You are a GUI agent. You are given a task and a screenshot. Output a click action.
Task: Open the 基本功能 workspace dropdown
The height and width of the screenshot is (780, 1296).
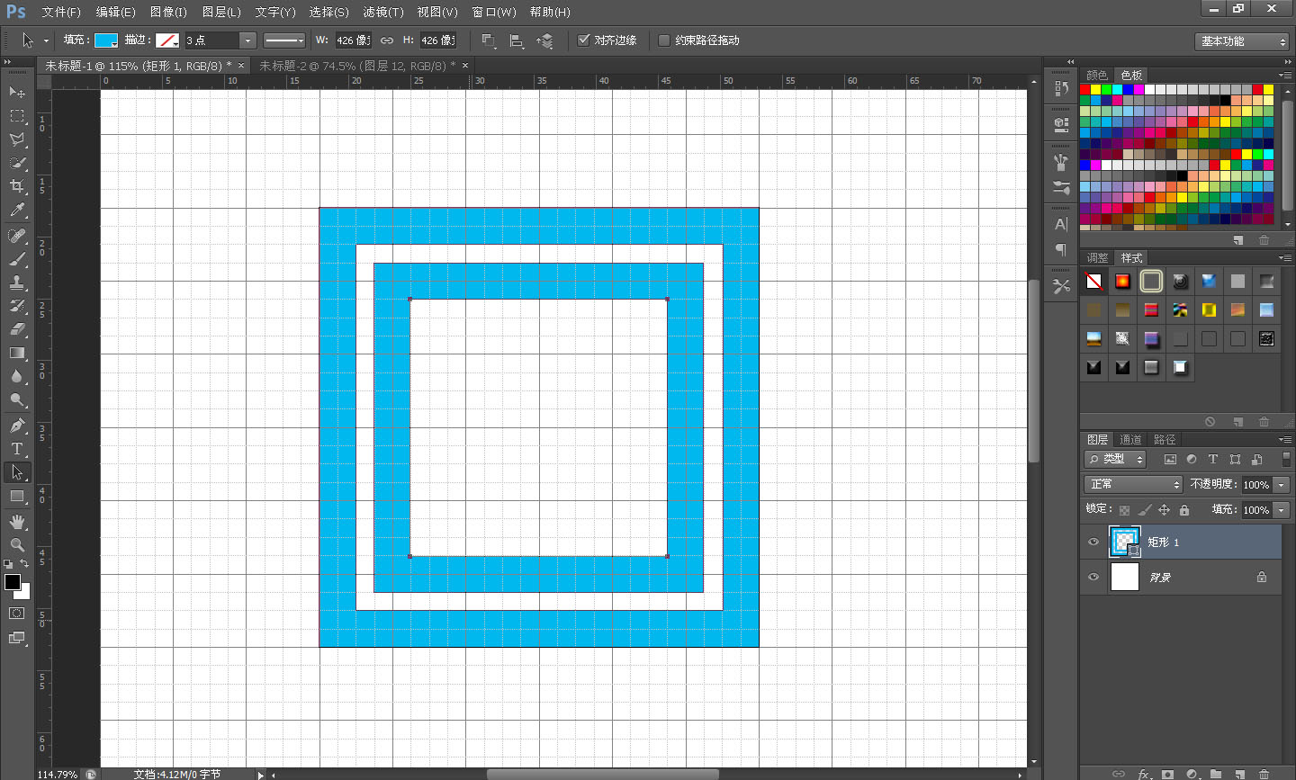click(x=1244, y=41)
